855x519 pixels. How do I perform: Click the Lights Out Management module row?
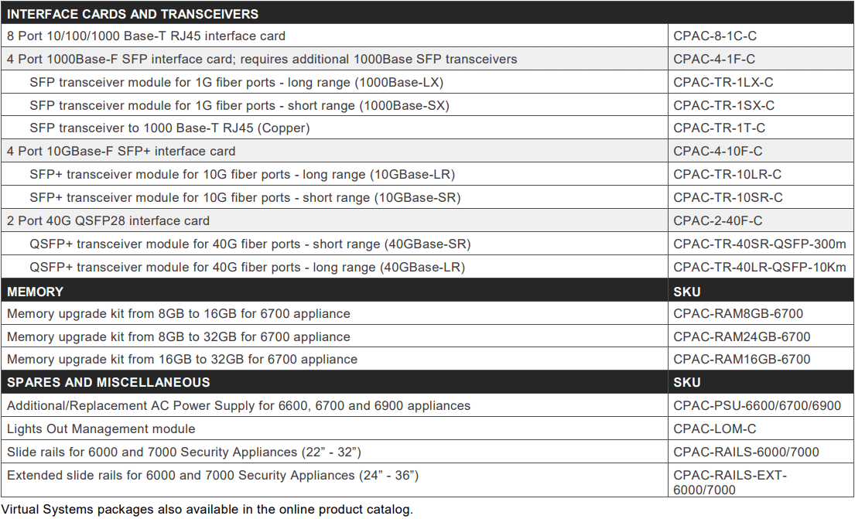pyautogui.click(x=101, y=429)
